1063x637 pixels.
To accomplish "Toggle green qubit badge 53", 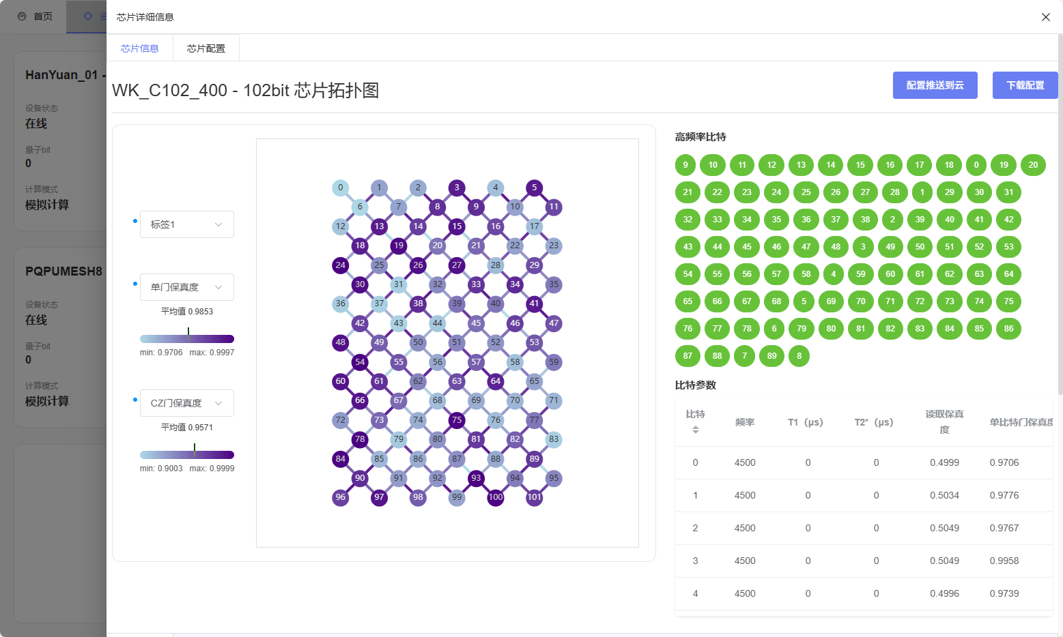I will click(x=1008, y=247).
